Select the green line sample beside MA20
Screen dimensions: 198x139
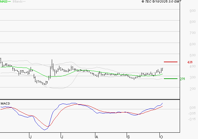(x=9, y=2)
